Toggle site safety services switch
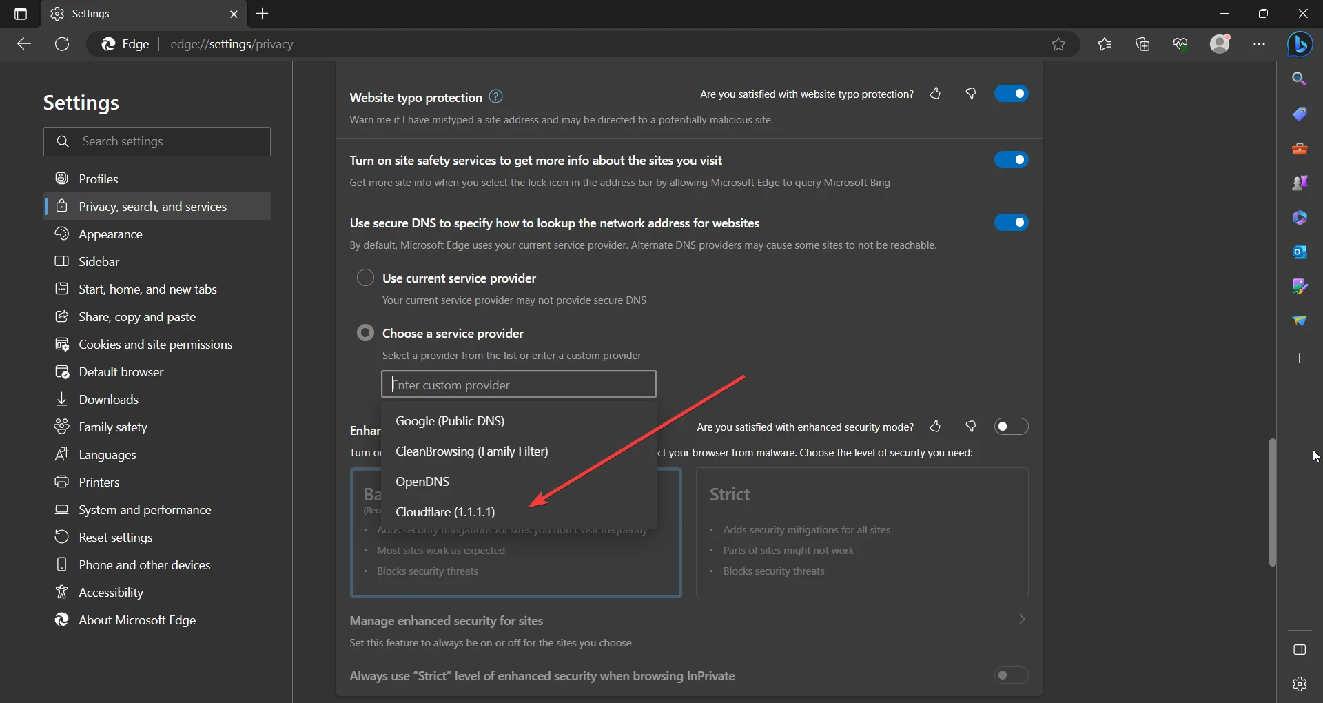 click(1011, 160)
